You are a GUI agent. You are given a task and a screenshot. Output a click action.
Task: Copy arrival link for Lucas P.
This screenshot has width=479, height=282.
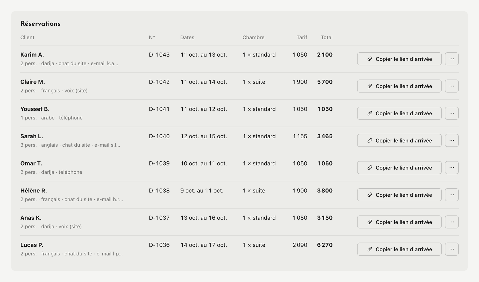point(399,249)
